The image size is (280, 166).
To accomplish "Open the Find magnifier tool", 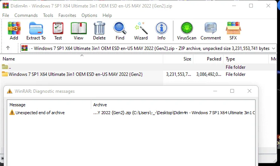I will coord(120,28).
